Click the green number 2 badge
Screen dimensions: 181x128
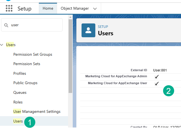169,91
